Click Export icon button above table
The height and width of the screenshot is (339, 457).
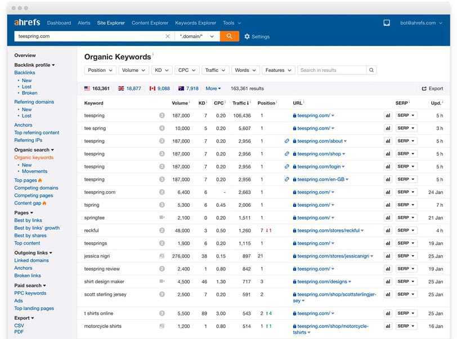(x=432, y=88)
